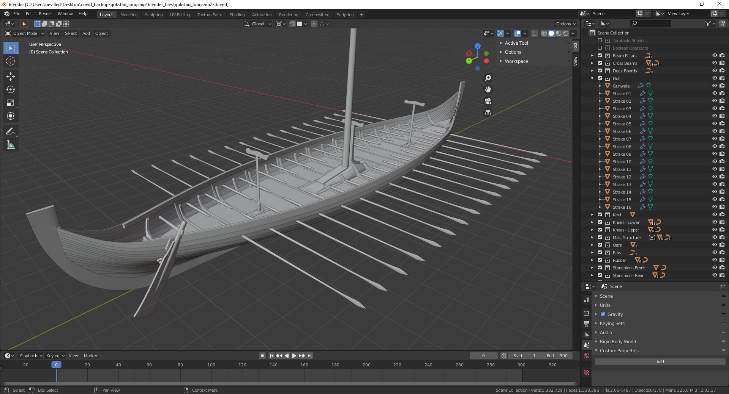Screen dimensions: 729x394
Task: Choose the Scale tool
Action: click(11, 103)
